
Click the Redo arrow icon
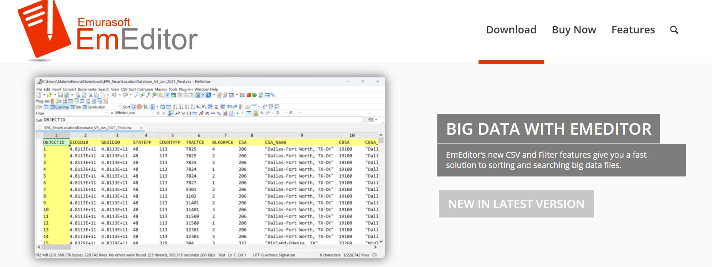(x=125, y=95)
